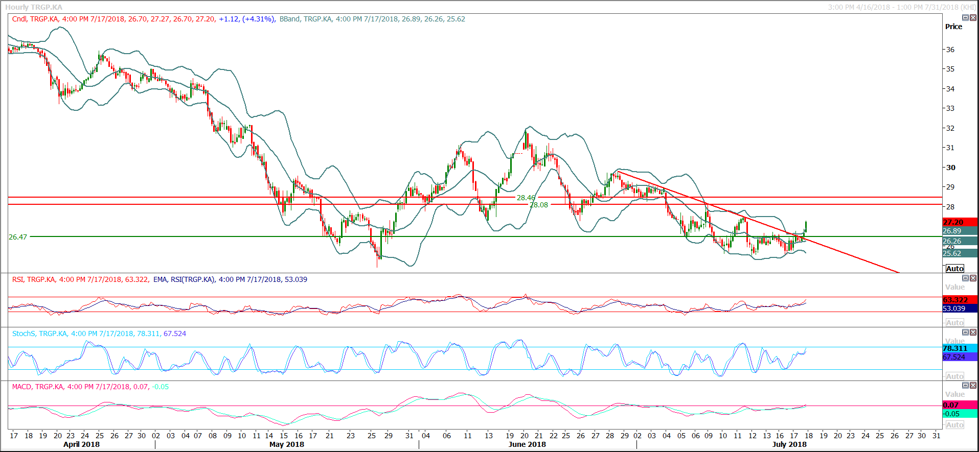
Task: Maximize the MACD indicator pane
Action: [965, 386]
